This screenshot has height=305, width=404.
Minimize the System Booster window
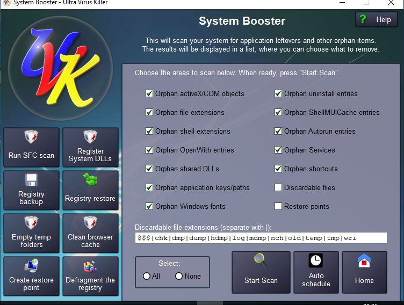tap(342, 3)
